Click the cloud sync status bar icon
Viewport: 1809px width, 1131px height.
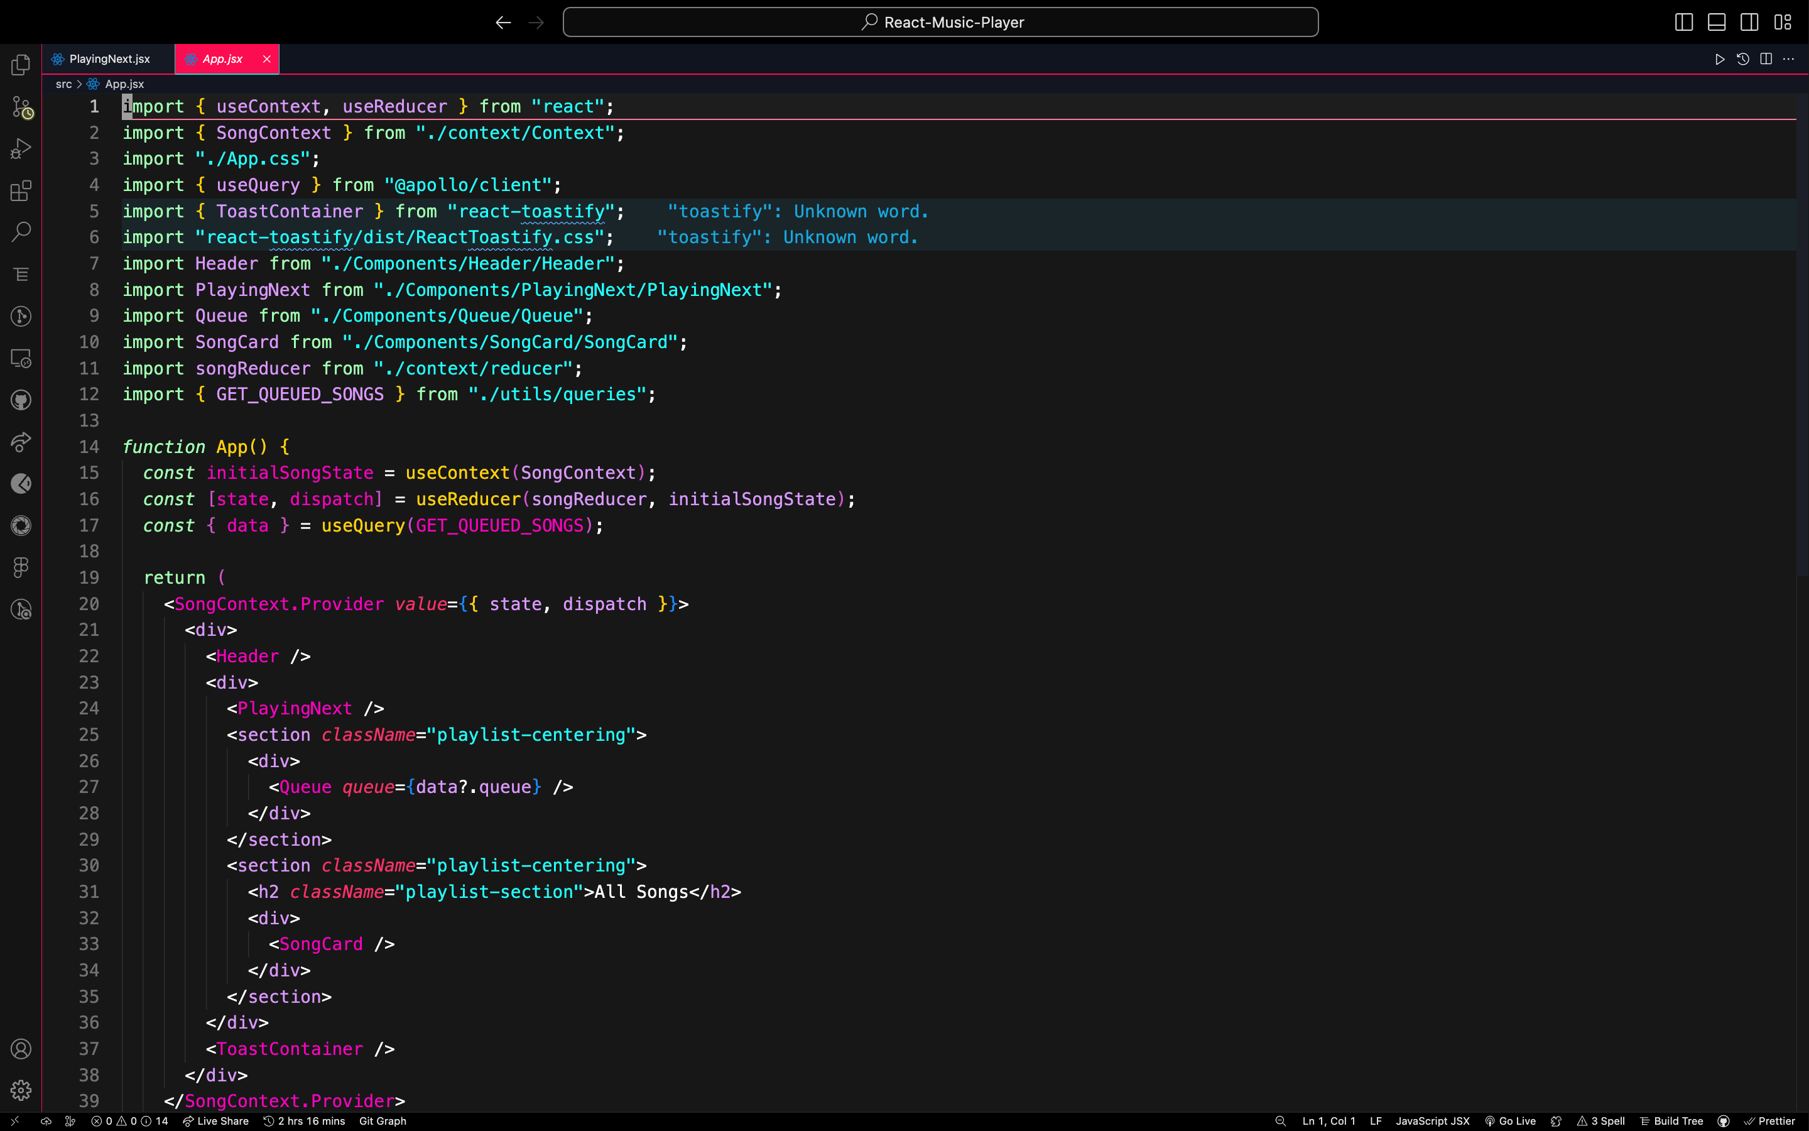[x=46, y=1120]
